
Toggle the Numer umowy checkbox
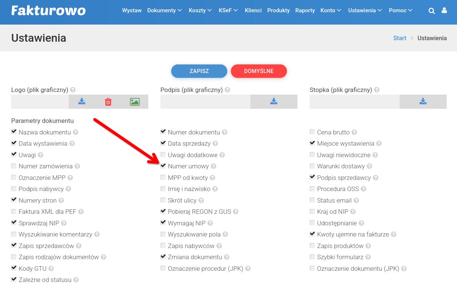163,166
